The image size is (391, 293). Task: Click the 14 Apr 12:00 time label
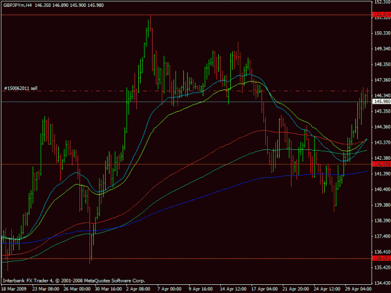click(x=233, y=289)
